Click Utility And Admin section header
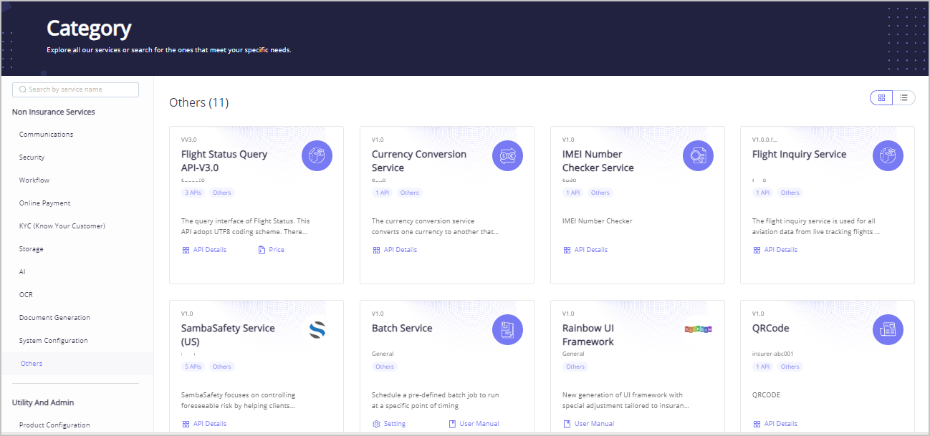 point(43,402)
